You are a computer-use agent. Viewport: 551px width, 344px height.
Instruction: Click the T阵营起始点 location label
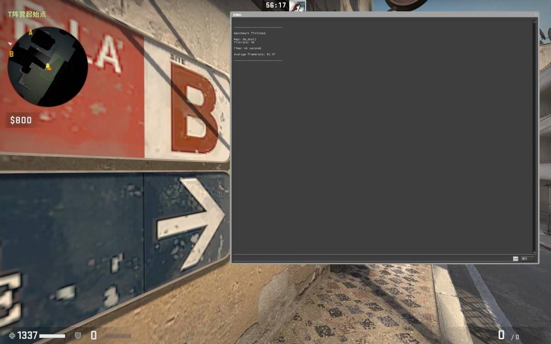click(x=27, y=14)
